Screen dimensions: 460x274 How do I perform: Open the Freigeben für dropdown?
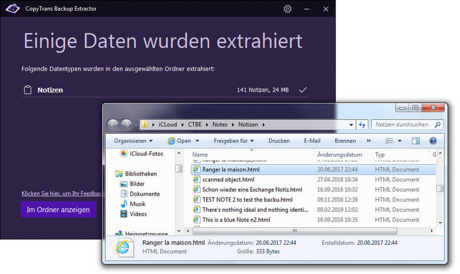234,141
